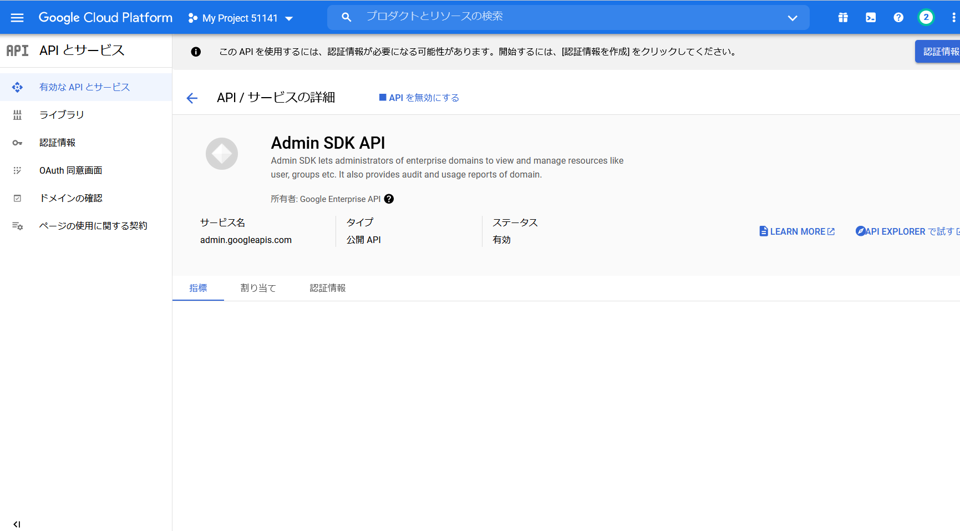Click the library grid icon

click(x=17, y=115)
